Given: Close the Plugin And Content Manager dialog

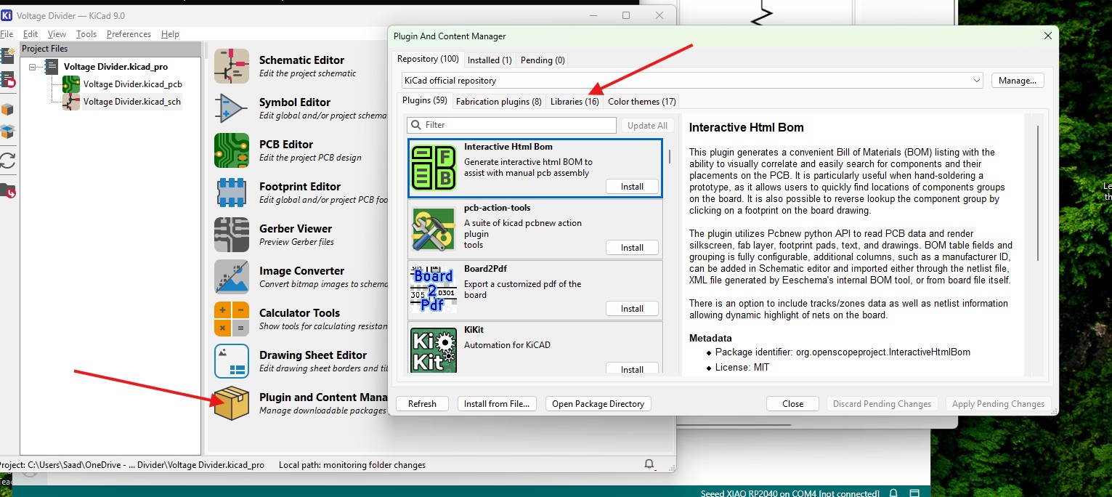Looking at the screenshot, I should (x=1047, y=36).
